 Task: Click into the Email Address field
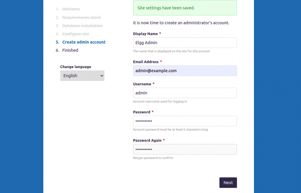coord(185,71)
